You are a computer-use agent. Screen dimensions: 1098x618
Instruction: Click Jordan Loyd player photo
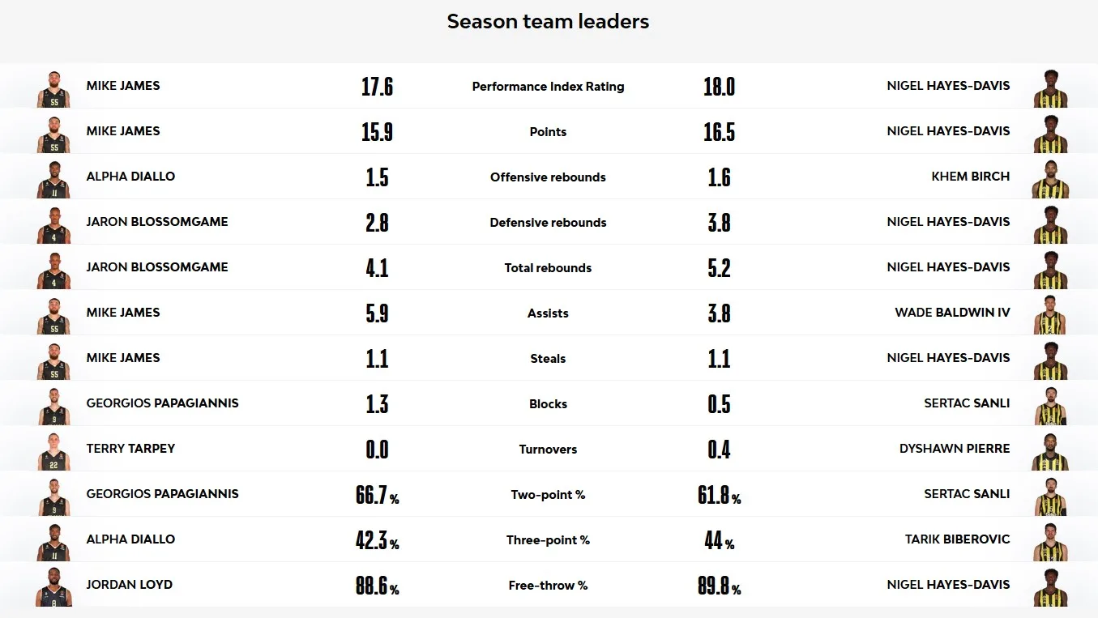pyautogui.click(x=53, y=587)
